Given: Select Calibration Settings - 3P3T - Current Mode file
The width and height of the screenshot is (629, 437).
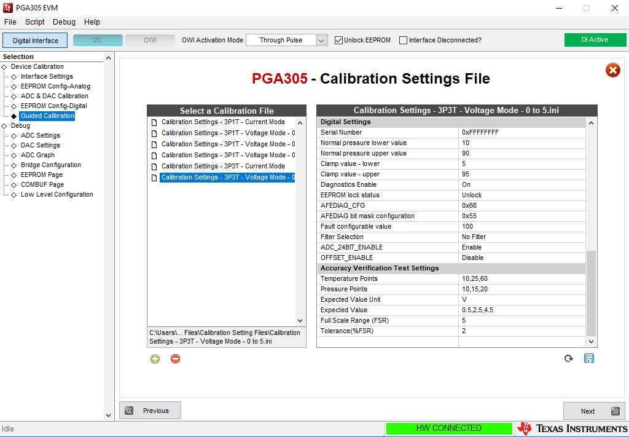Looking at the screenshot, I should tap(223, 166).
